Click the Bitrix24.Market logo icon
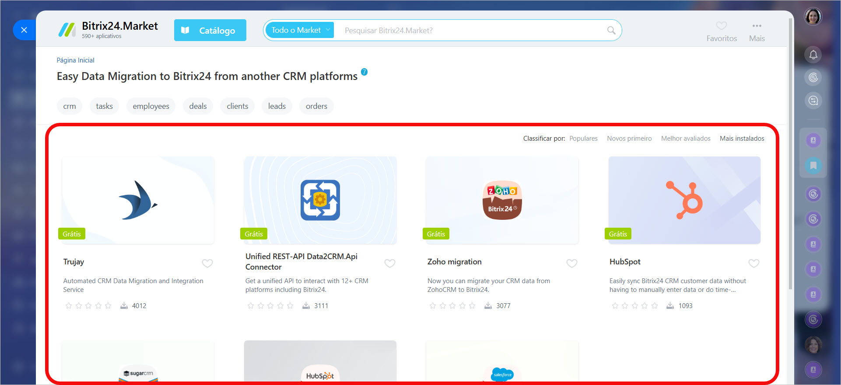The height and width of the screenshot is (385, 841). 67,30
